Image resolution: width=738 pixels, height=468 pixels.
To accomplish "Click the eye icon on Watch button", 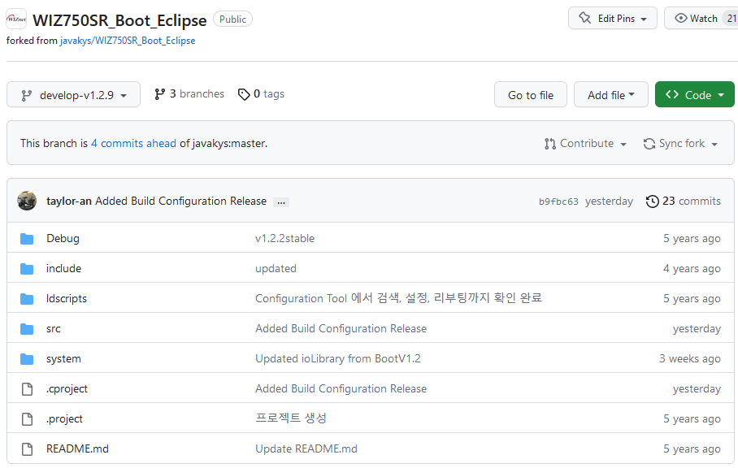I will [680, 19].
